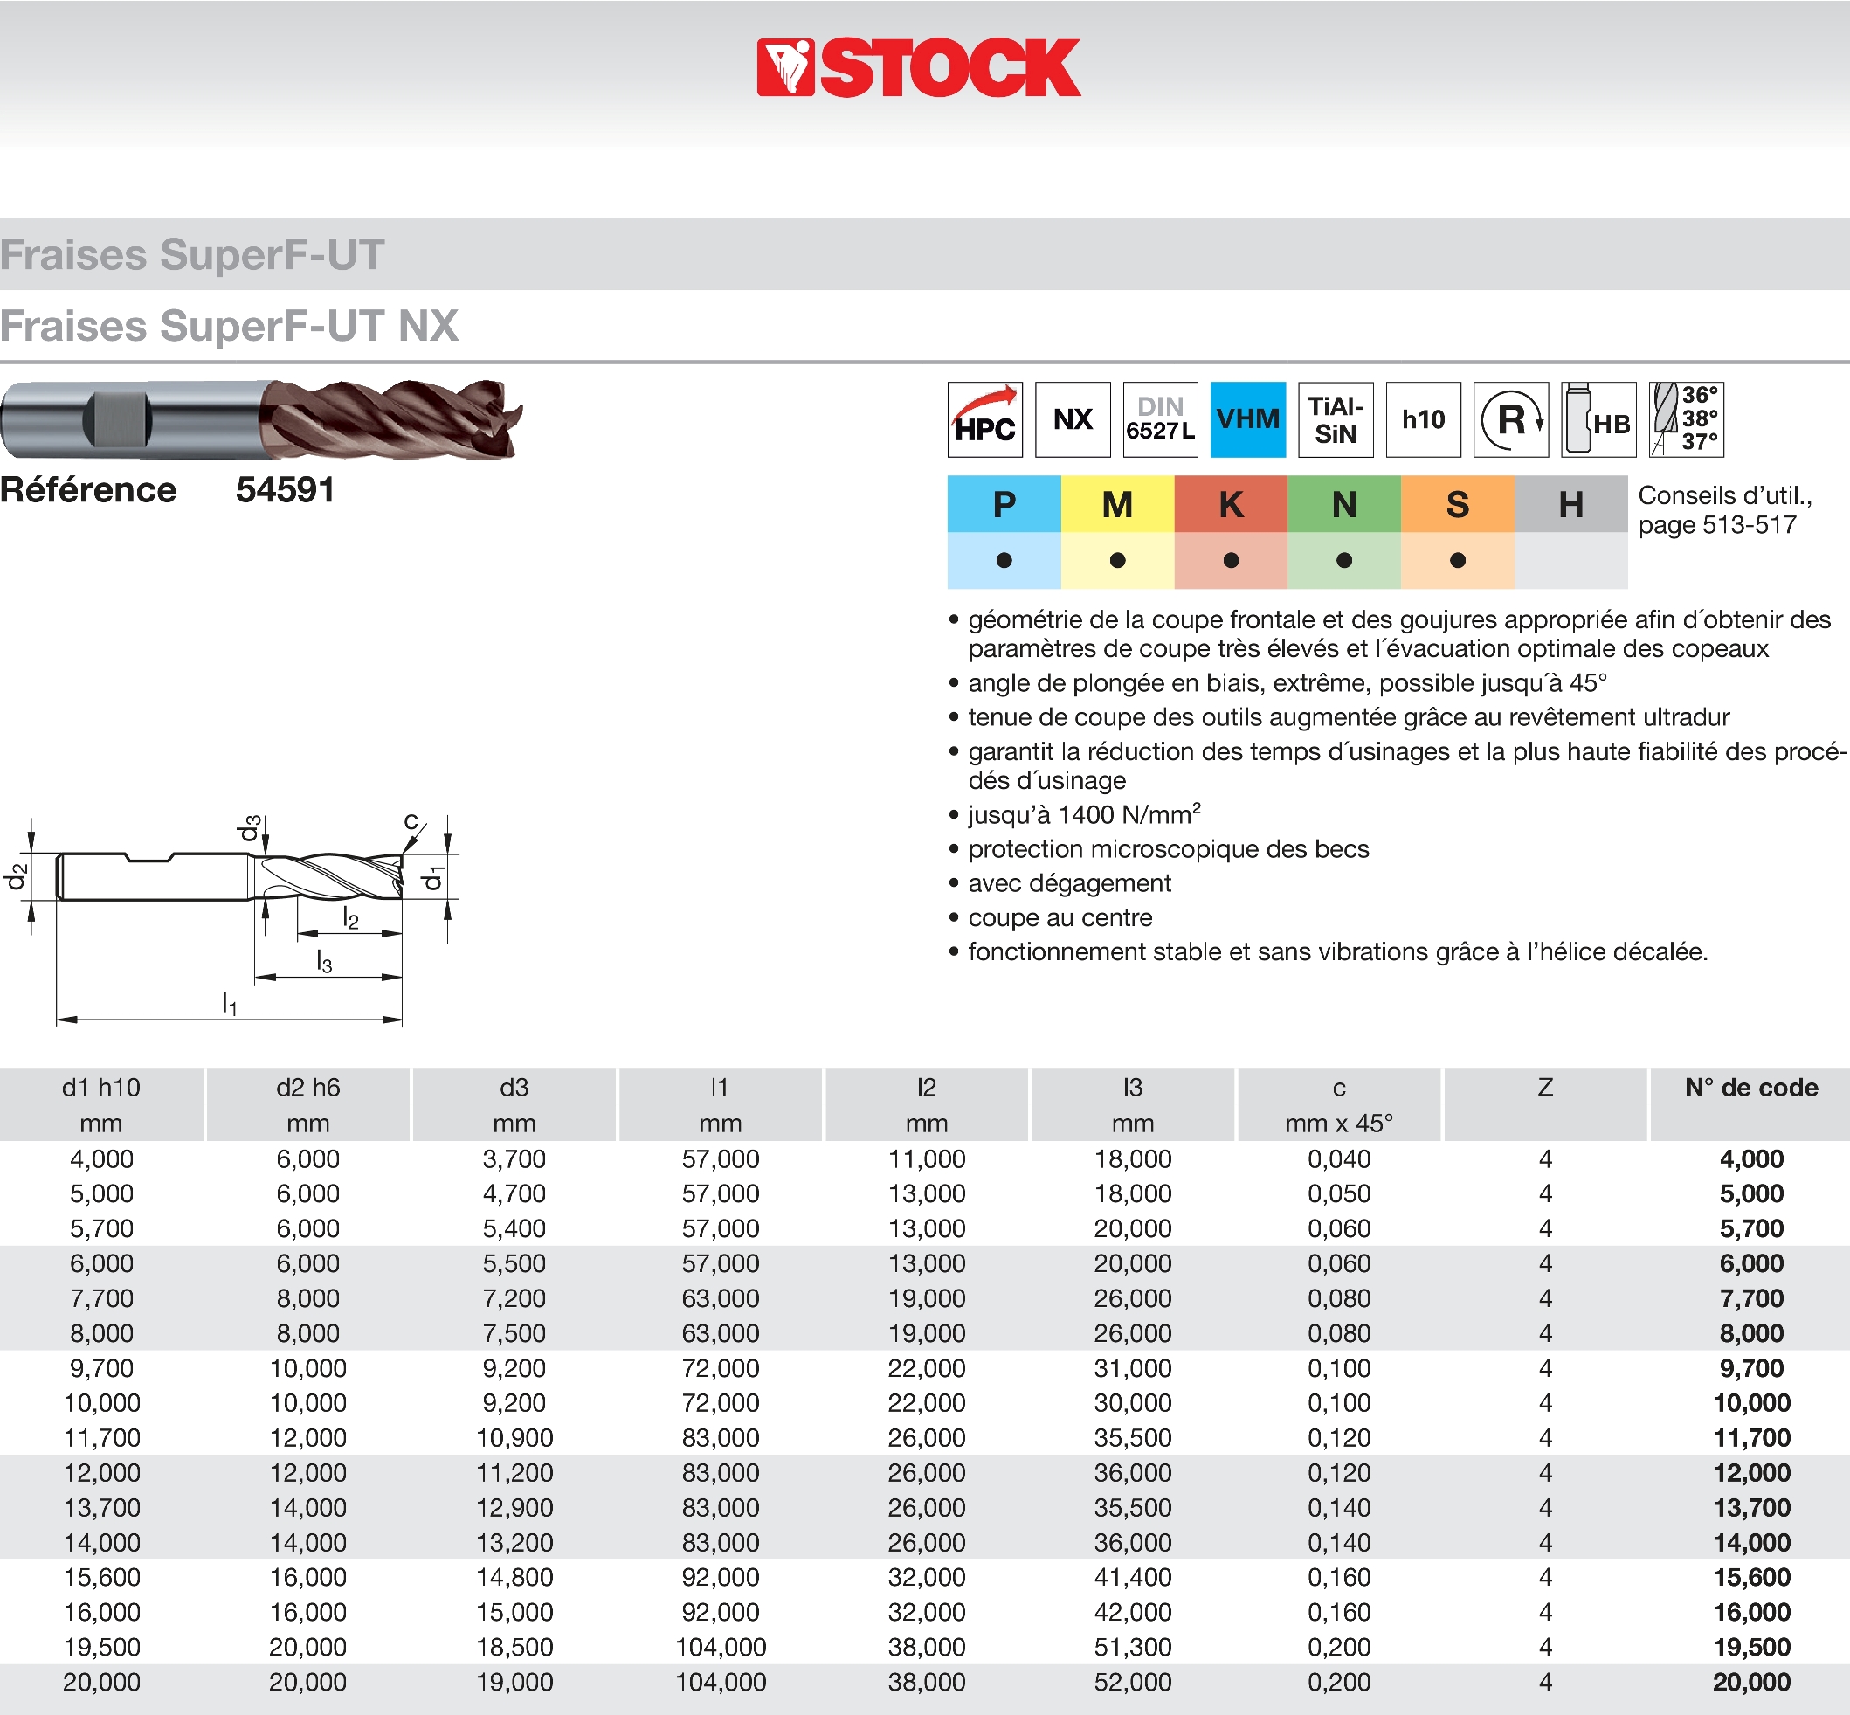The height and width of the screenshot is (1715, 1850).
Task: Click the R rotation direction icon
Action: (x=1510, y=419)
